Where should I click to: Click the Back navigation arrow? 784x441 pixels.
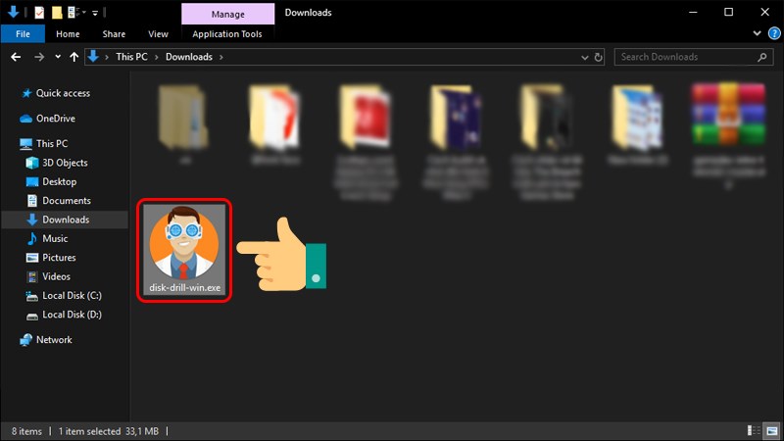(13, 57)
